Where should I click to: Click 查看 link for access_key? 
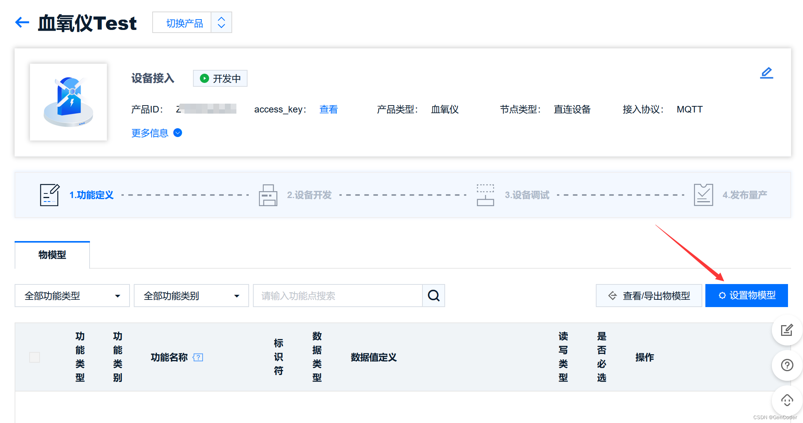pos(328,109)
